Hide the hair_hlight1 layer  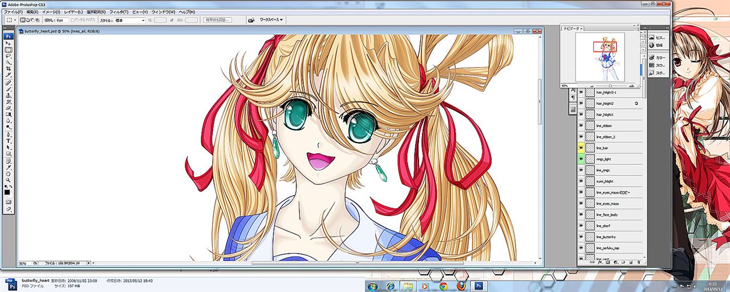581,115
